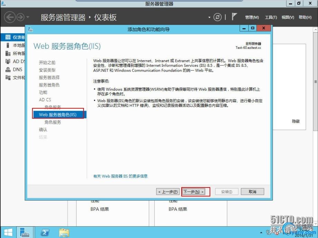Viewport: 318px width, 238px height.
Task: Open the notifications flag
Action: pyautogui.click(x=234, y=17)
